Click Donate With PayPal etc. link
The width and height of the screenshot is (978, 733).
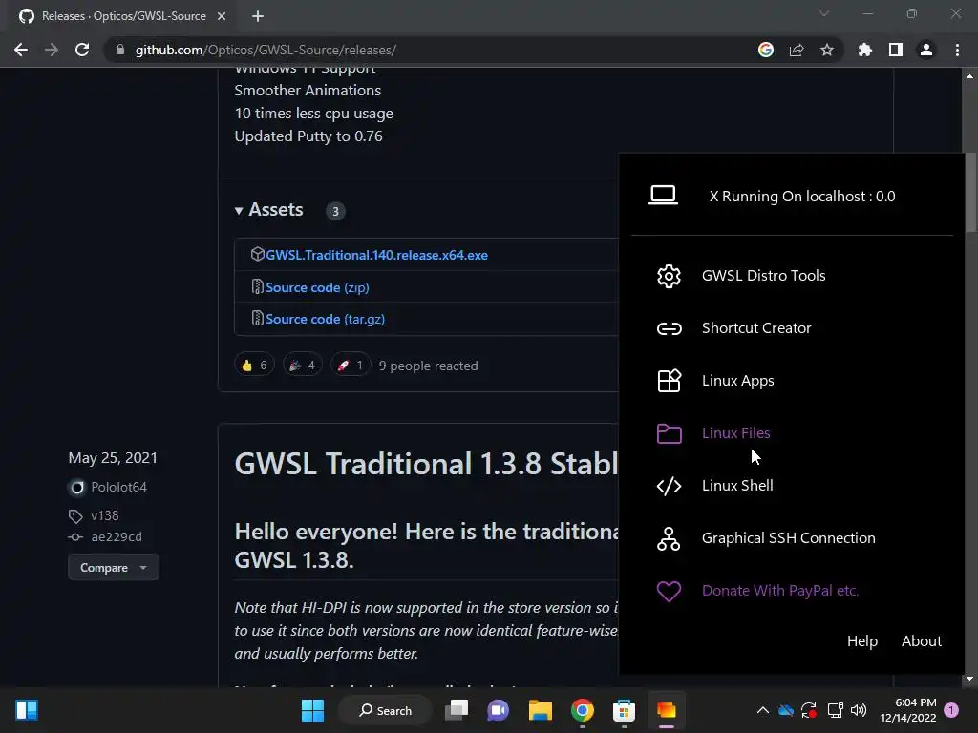(779, 591)
